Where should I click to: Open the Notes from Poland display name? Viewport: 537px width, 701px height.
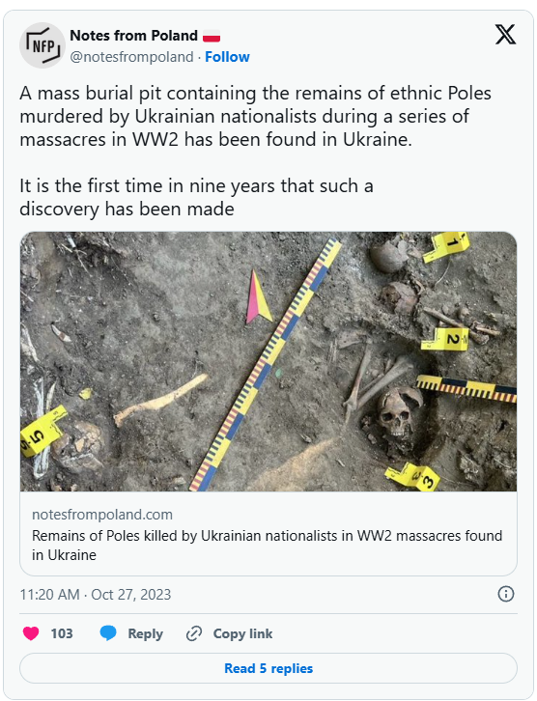(133, 36)
